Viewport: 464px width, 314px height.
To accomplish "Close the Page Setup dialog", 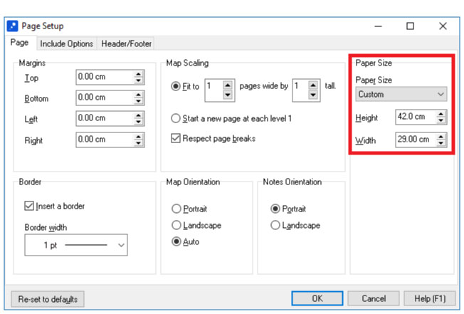I will 443,26.
